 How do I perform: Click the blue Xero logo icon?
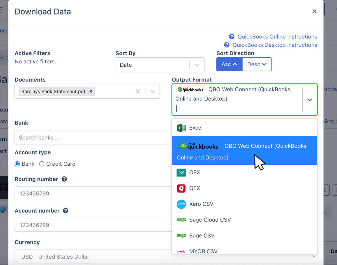(x=181, y=204)
